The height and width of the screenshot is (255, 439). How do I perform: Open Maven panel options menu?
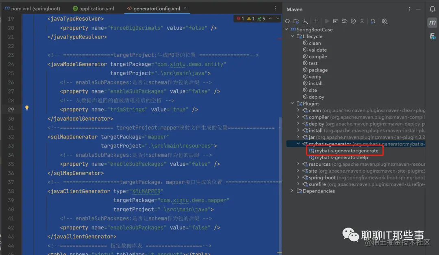(409, 9)
